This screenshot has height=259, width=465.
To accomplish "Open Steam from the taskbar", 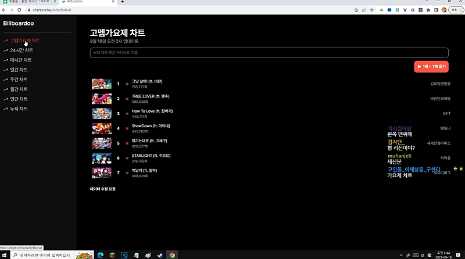I will (160, 255).
